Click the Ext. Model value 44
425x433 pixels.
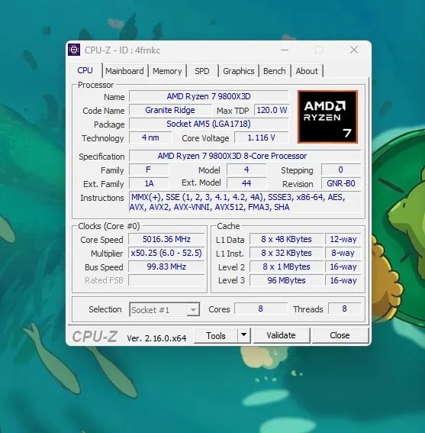click(246, 183)
